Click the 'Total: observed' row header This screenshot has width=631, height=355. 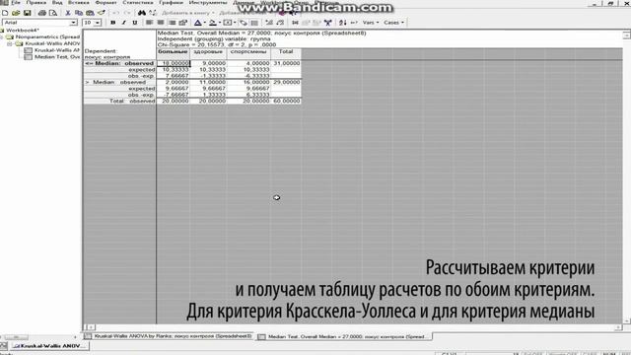pos(119,101)
